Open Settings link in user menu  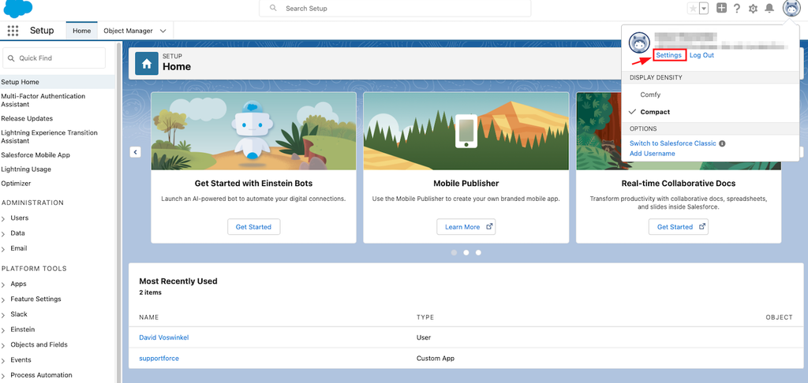(669, 55)
